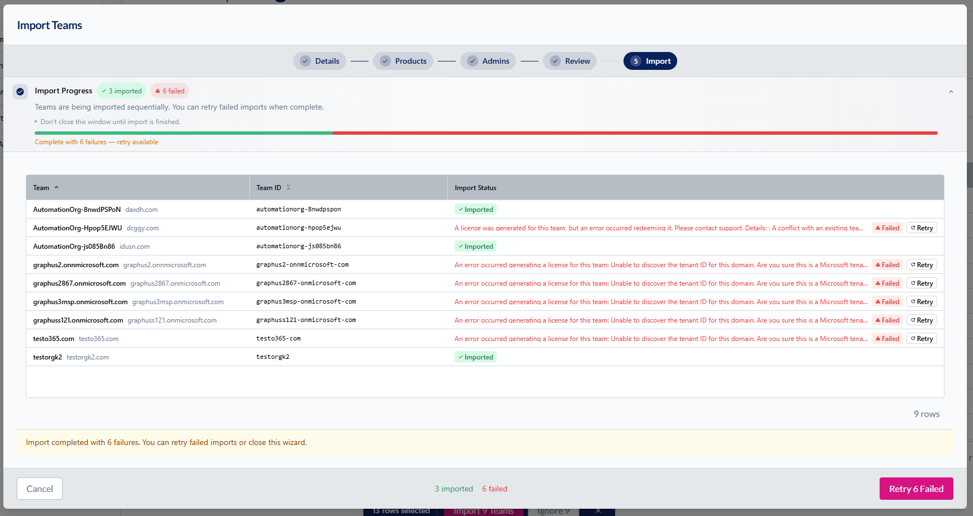Click the Products step checkmark icon
The image size is (973, 516).
tap(385, 61)
